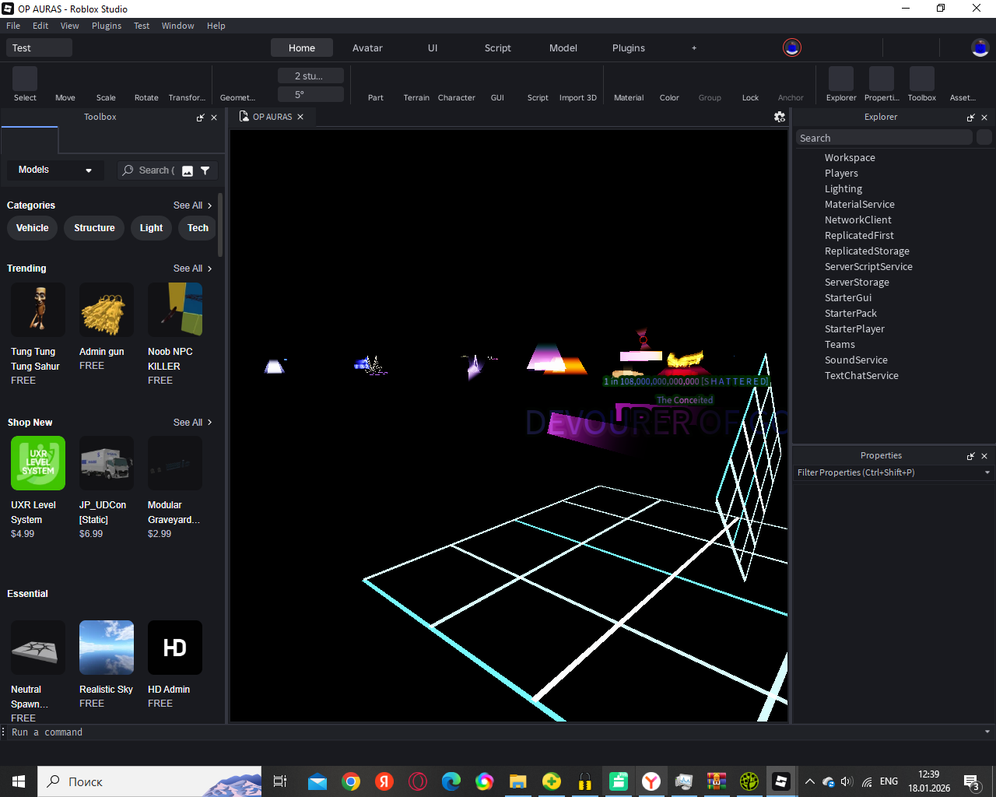Show the Explorer panel via toolbar icon
The image size is (996, 797).
[841, 84]
